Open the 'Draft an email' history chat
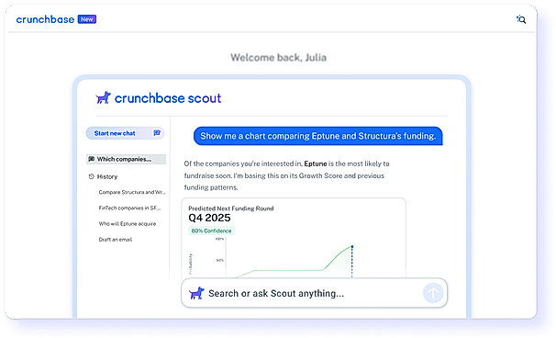Image resolution: width=556 pixels, height=338 pixels. coord(116,240)
